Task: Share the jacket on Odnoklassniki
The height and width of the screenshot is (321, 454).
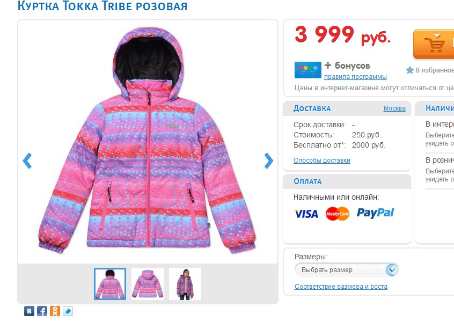Action: [x=55, y=311]
